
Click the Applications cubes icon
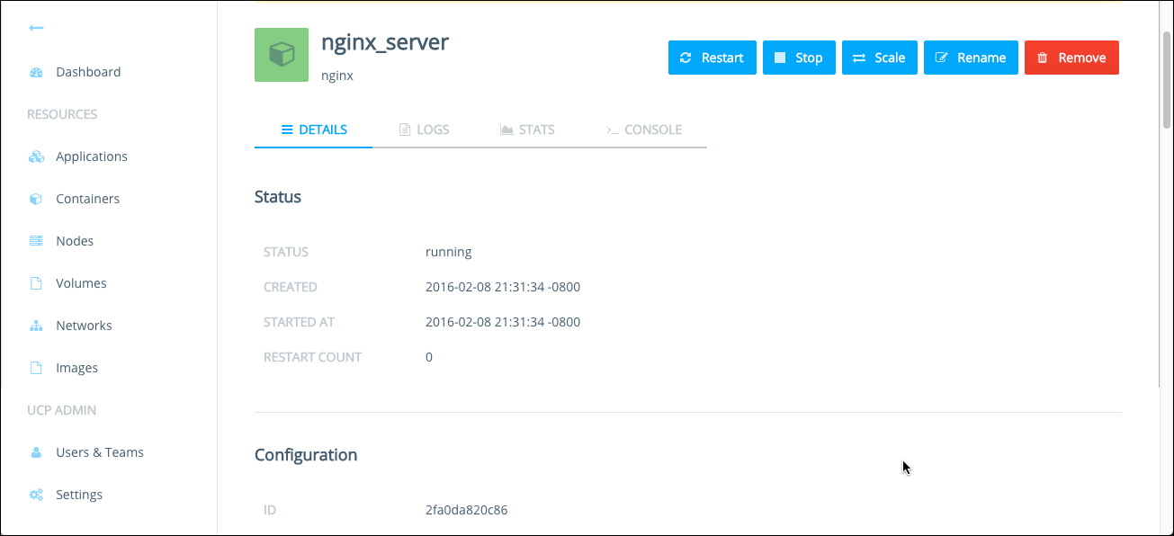pos(36,156)
